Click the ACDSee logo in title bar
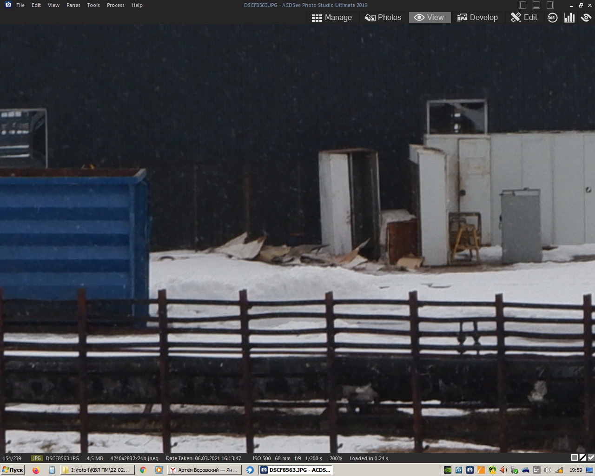Screen dimensions: 595x476 pos(8,5)
